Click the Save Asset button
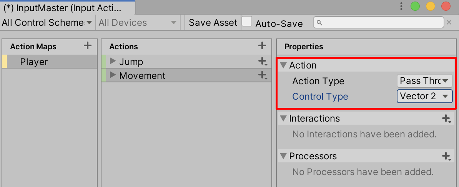The width and height of the screenshot is (459, 187). pos(213,23)
